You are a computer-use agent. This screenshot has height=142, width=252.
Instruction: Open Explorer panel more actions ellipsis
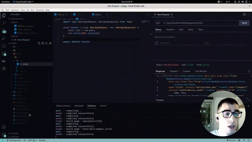49,15
